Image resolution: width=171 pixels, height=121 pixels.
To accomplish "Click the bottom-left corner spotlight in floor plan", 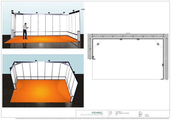I will point(93,57).
